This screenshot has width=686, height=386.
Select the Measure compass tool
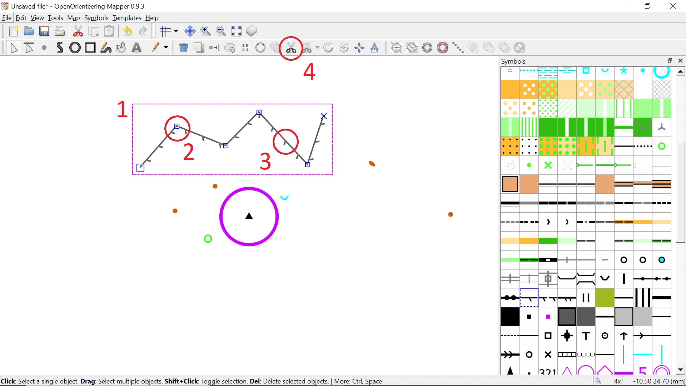pyautogui.click(x=374, y=48)
